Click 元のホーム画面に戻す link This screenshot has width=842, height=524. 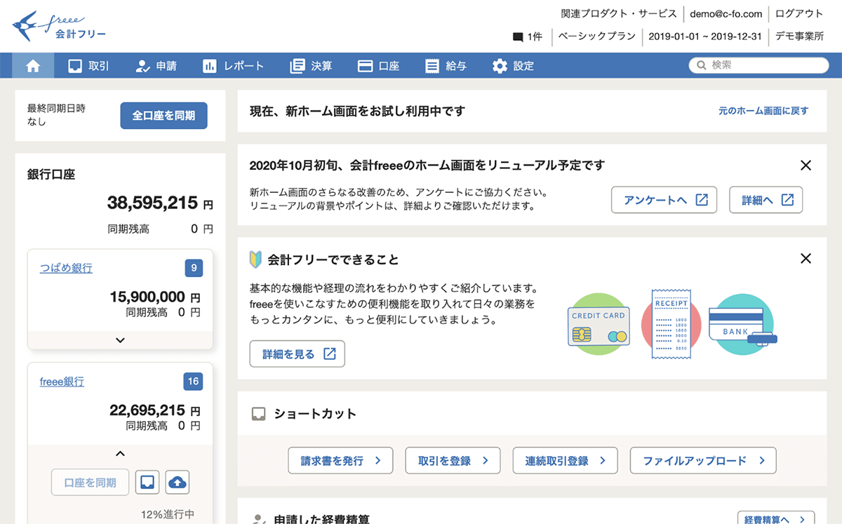click(x=763, y=111)
